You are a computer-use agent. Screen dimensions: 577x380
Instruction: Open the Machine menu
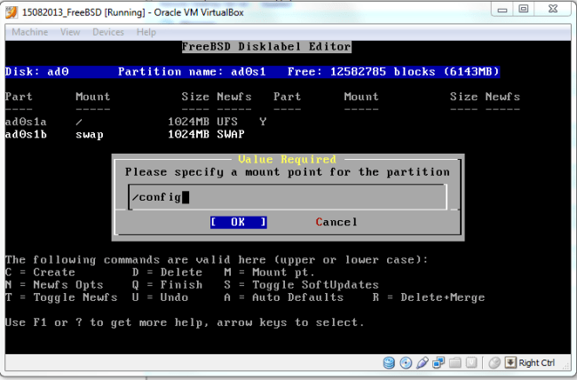[30, 32]
